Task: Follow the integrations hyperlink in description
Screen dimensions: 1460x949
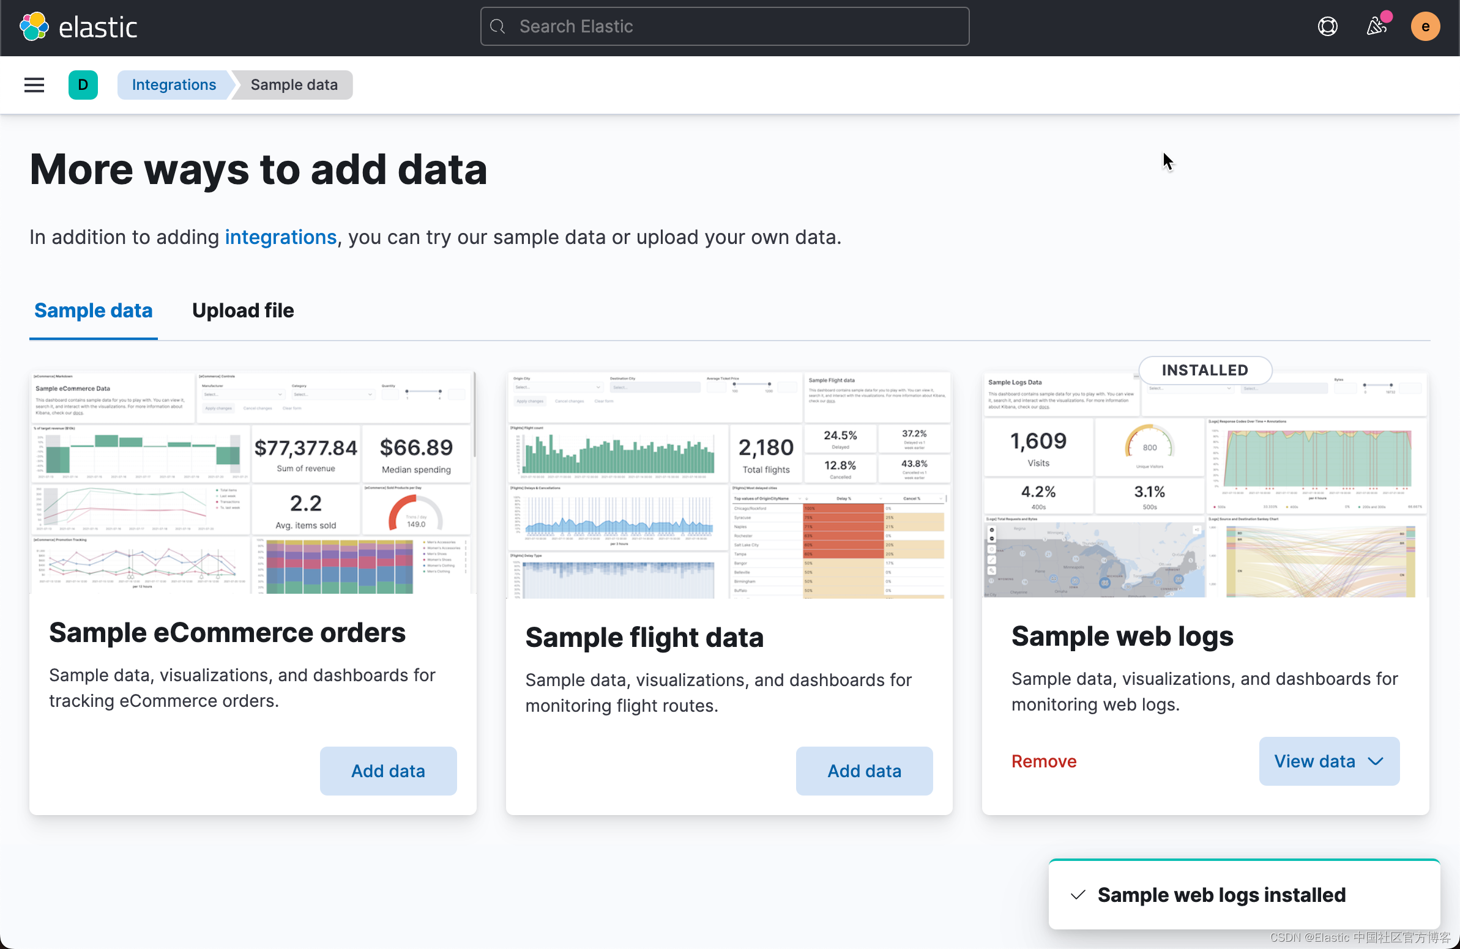Action: pyautogui.click(x=280, y=237)
